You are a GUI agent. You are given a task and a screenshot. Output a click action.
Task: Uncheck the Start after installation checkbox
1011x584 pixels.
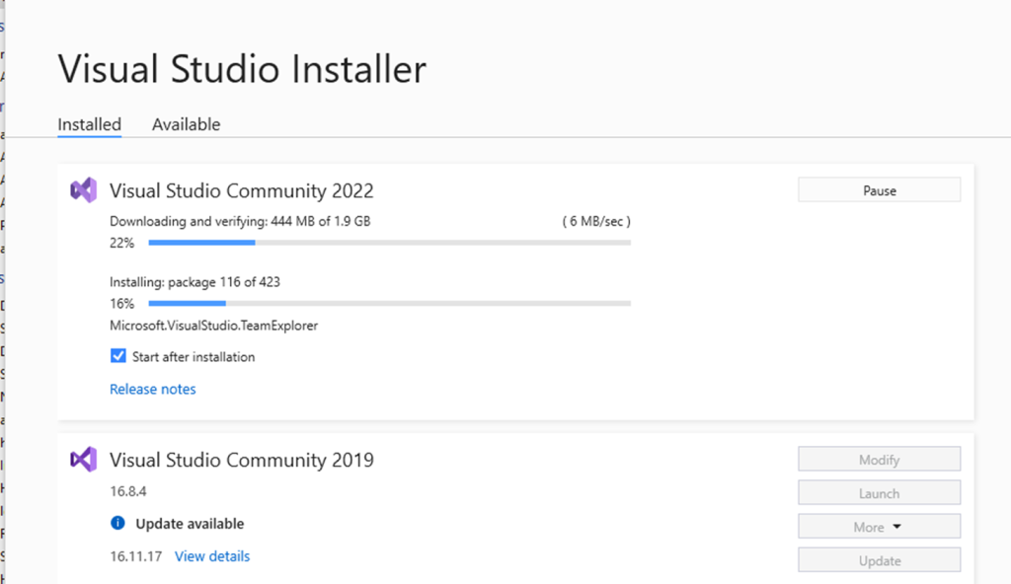coord(118,356)
